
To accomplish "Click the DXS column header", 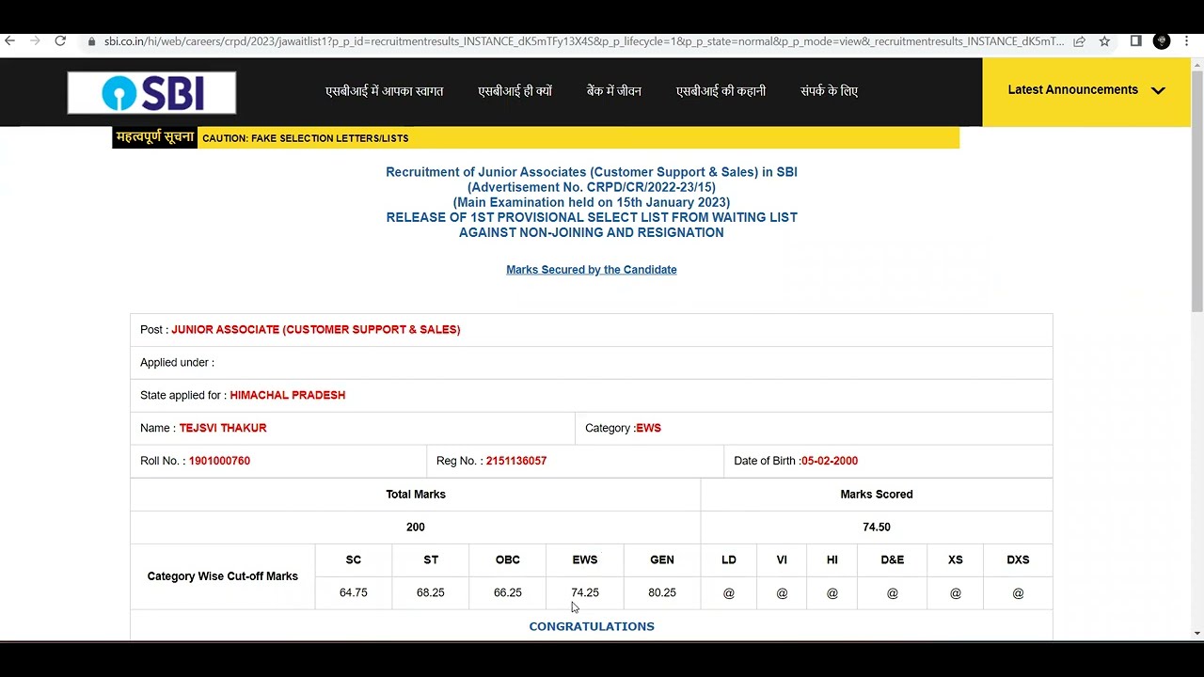I will click(1018, 560).
